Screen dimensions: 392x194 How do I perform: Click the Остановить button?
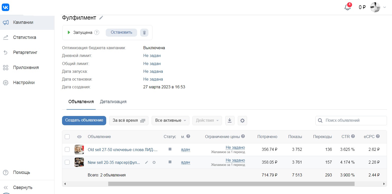(x=121, y=32)
